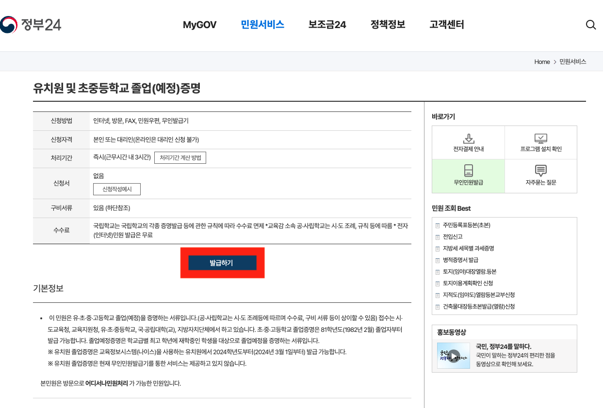Viewport: 603px width, 408px height.
Task: Open the MyGOV menu
Action: click(200, 25)
